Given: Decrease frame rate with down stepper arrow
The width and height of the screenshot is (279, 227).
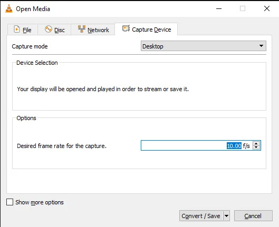Looking at the screenshot, I should 256,147.
